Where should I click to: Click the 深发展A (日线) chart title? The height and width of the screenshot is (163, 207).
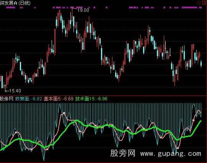15,3
